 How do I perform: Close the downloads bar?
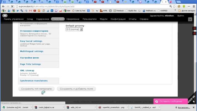pos(194,108)
